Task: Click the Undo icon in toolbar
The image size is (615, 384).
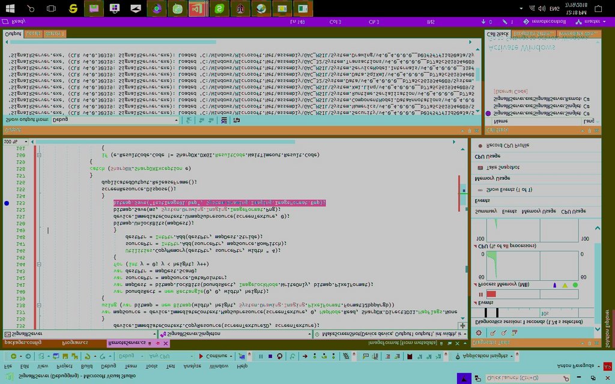Action: click(88, 356)
